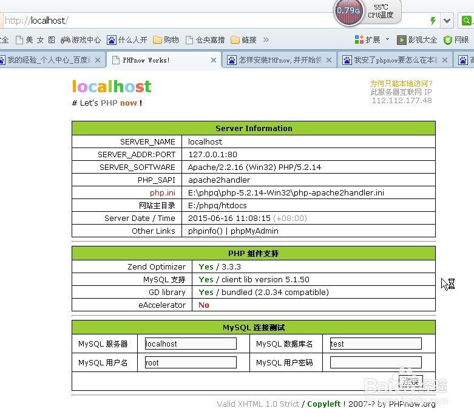
Task: Click the eAccelerator No value
Action: (x=204, y=305)
